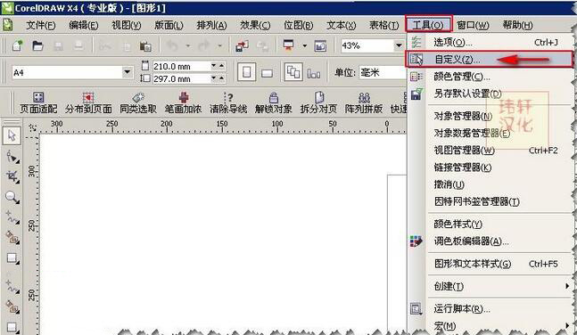Choose 自定义 from the 工具 menu

(x=490, y=59)
